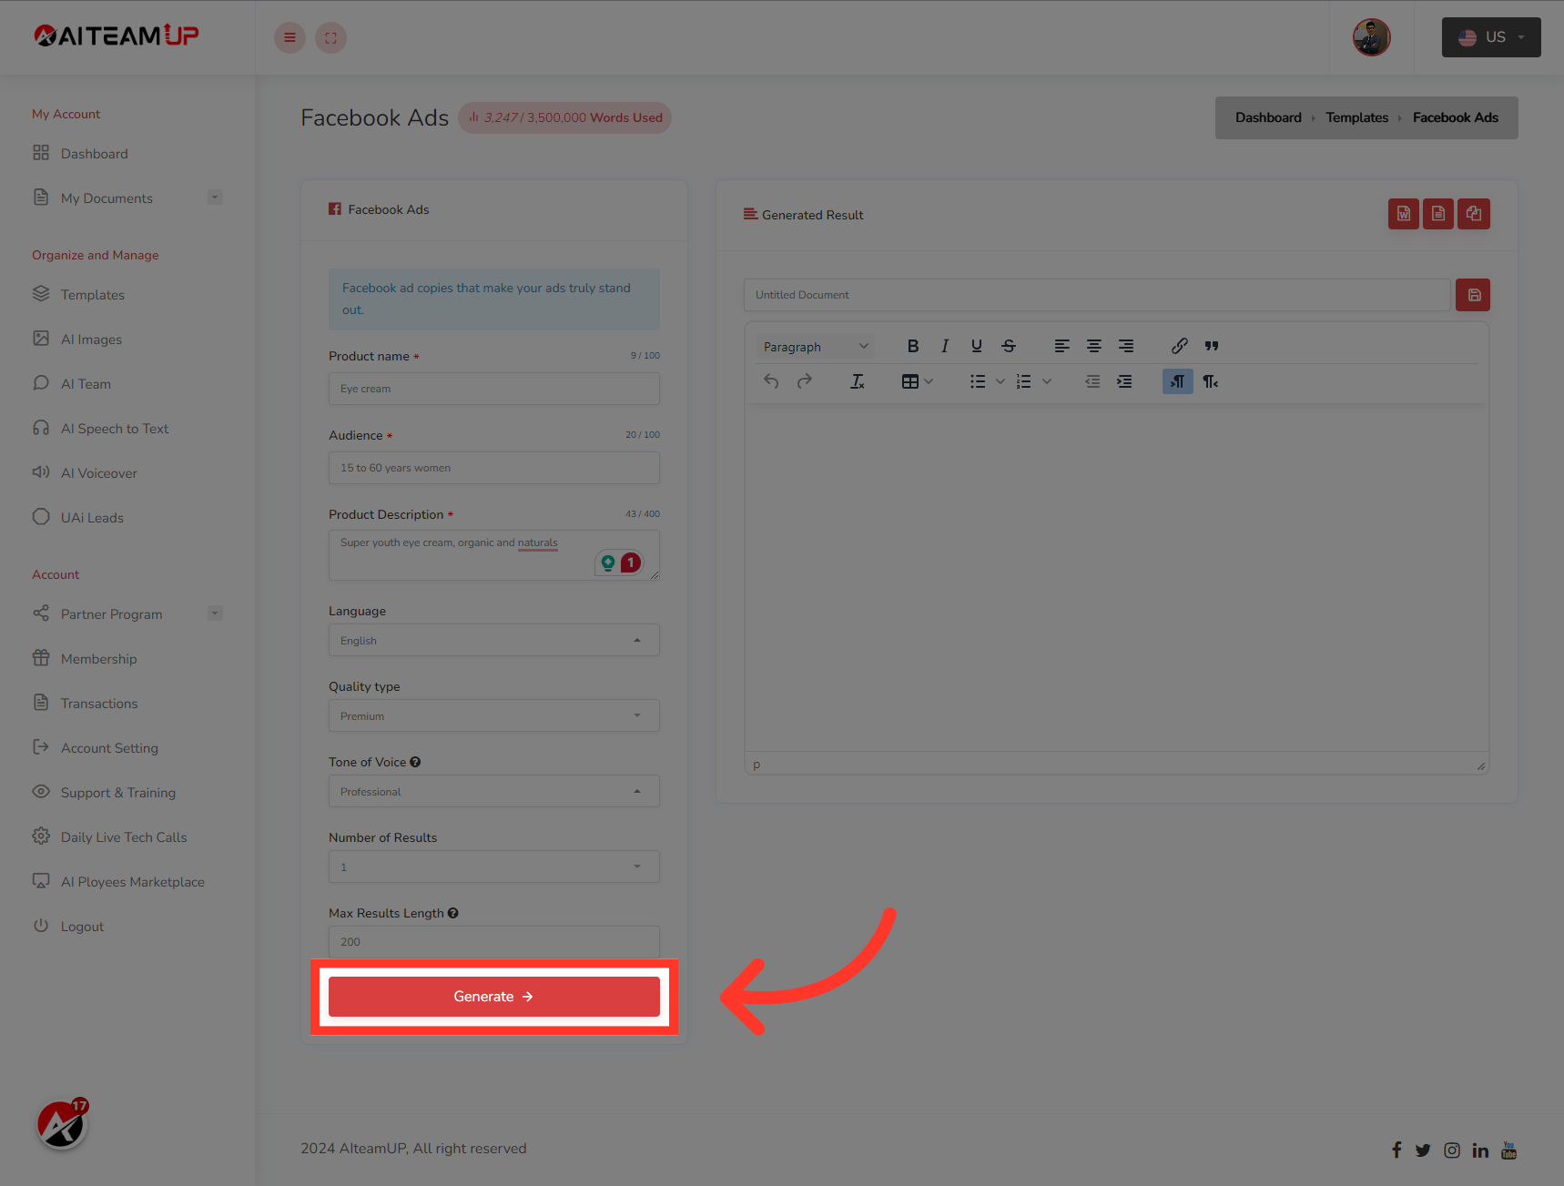Open the user profile avatar menu

click(x=1371, y=37)
